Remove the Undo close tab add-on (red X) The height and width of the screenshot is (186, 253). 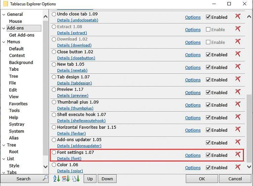click(238, 16)
